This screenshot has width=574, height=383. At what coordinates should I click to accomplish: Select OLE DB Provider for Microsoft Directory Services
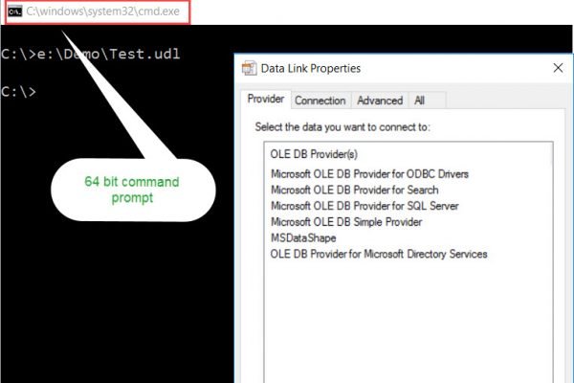(379, 254)
